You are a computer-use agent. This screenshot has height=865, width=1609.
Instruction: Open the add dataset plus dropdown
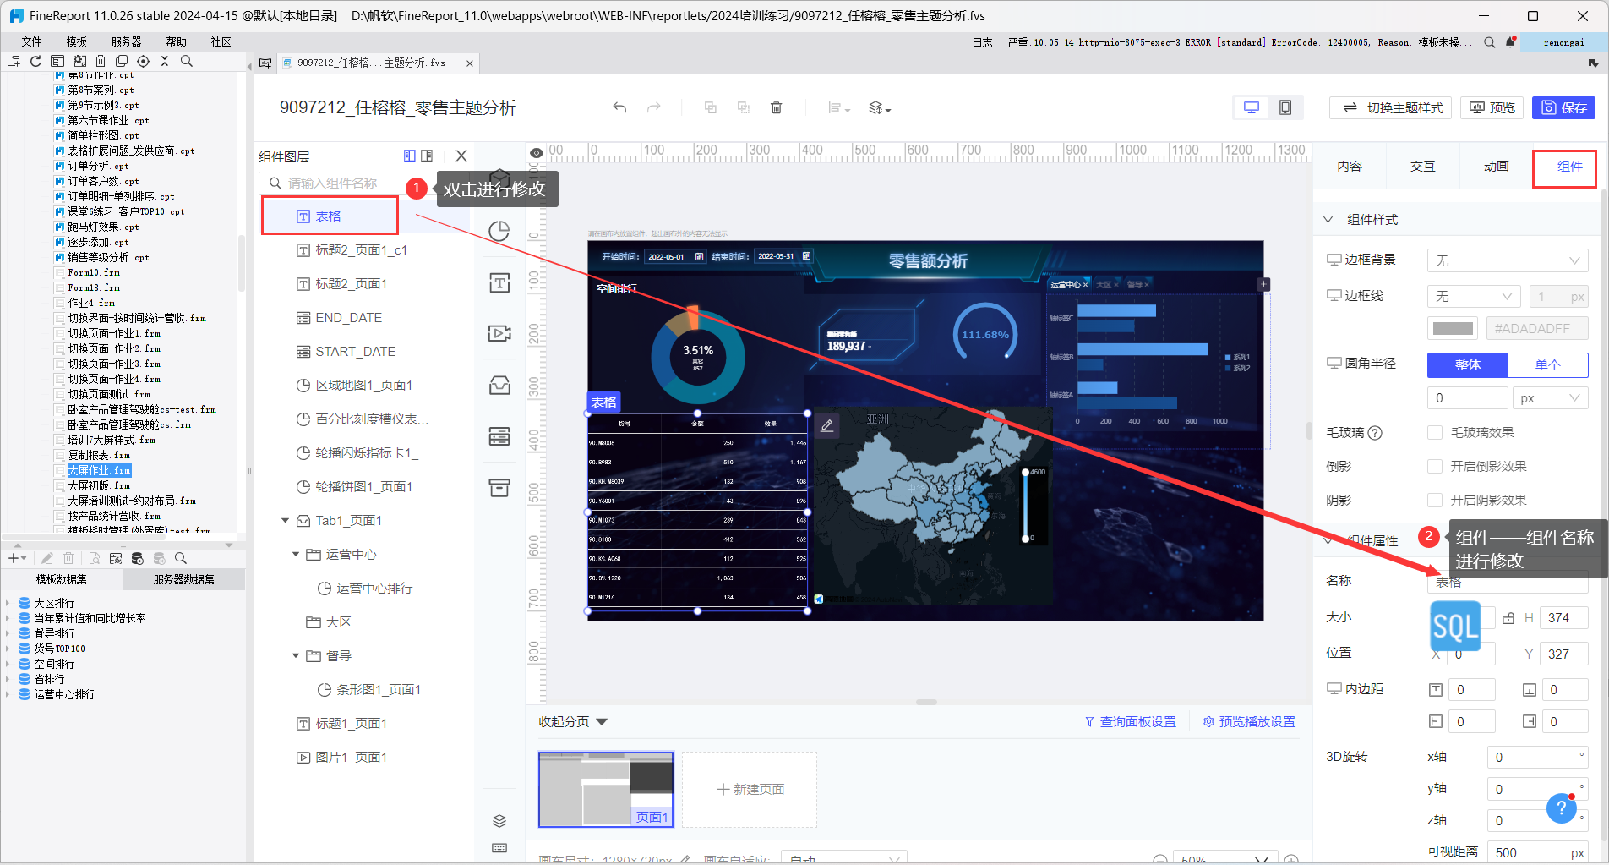[17, 558]
